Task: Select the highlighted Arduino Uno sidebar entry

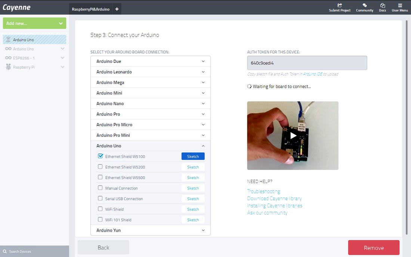Action: [x=35, y=40]
